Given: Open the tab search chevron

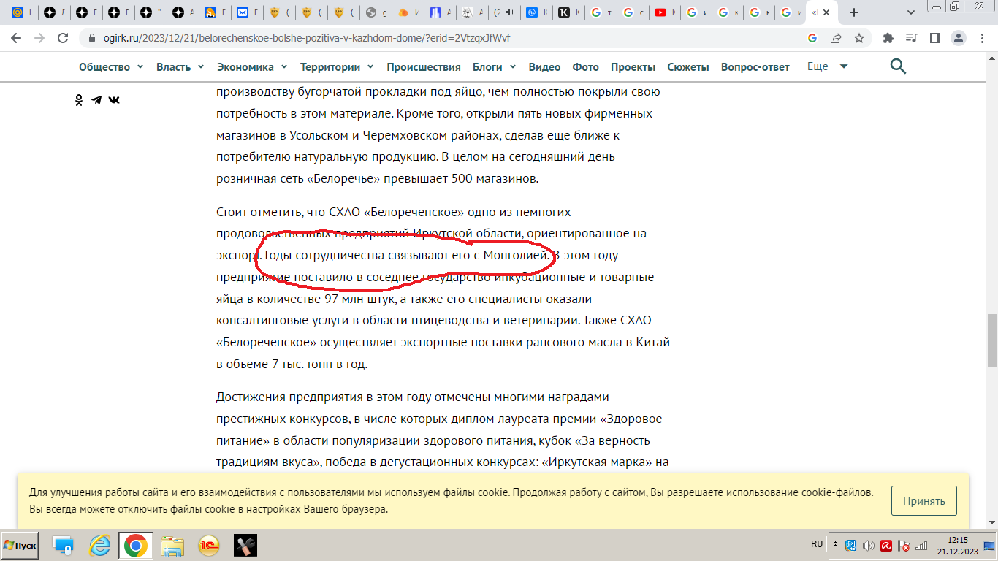Looking at the screenshot, I should (910, 12).
